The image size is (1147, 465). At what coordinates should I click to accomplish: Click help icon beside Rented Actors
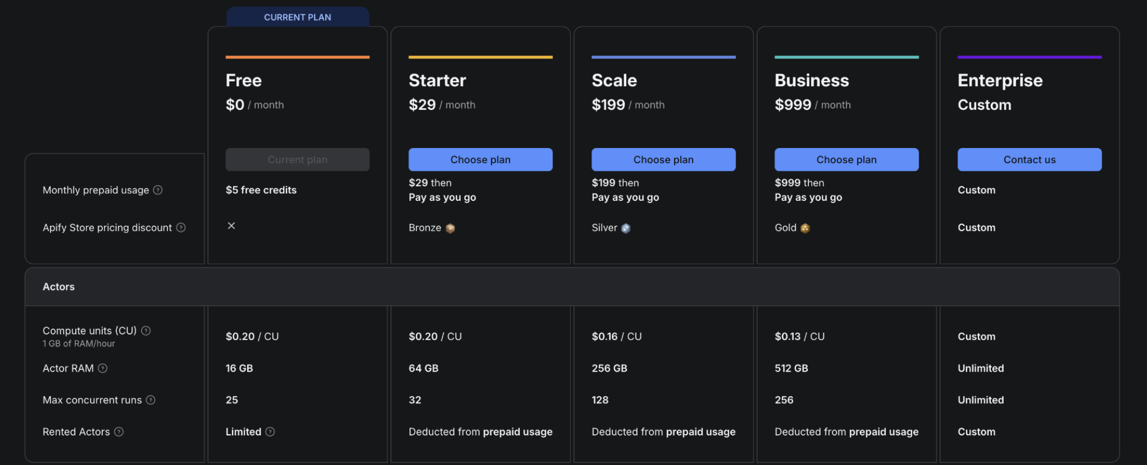point(119,432)
